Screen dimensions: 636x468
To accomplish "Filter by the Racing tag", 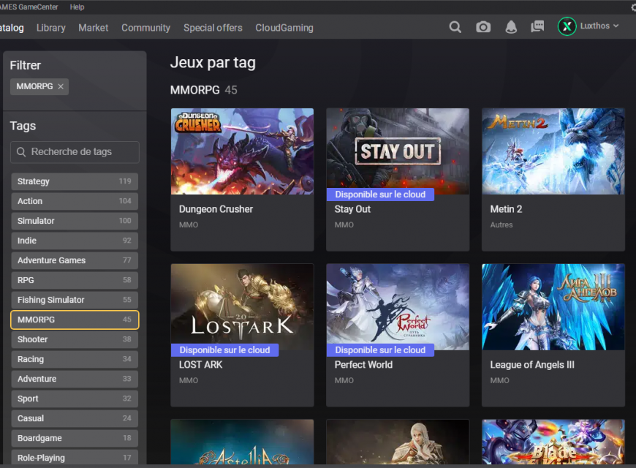I will click(75, 359).
